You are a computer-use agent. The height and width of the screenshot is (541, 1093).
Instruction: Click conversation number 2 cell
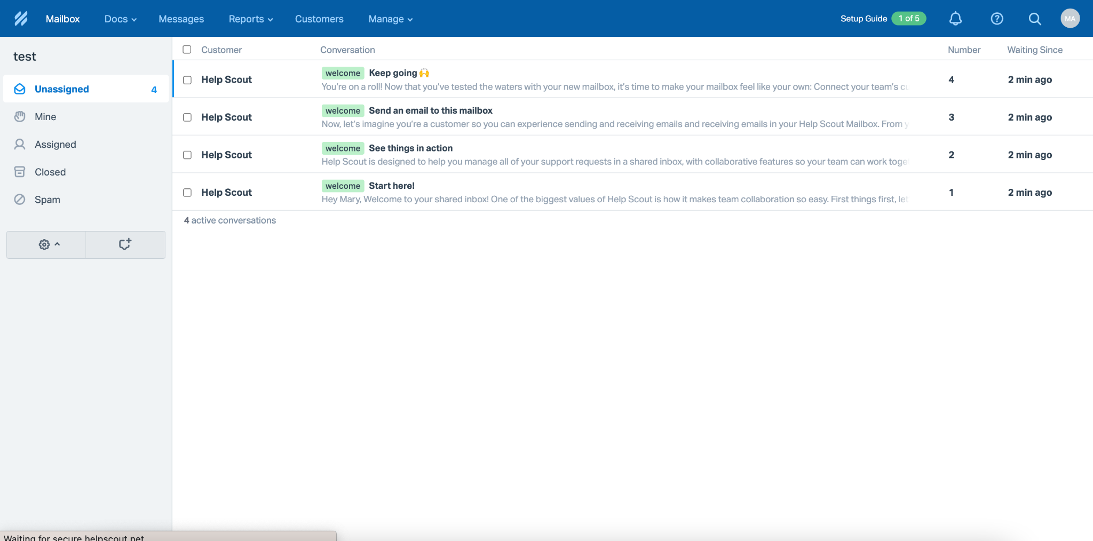click(951, 155)
